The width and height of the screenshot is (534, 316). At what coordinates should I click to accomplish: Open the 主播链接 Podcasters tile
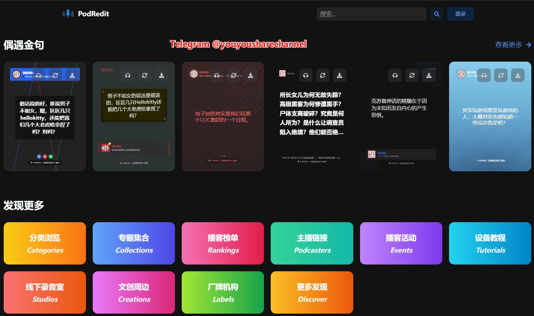point(312,243)
